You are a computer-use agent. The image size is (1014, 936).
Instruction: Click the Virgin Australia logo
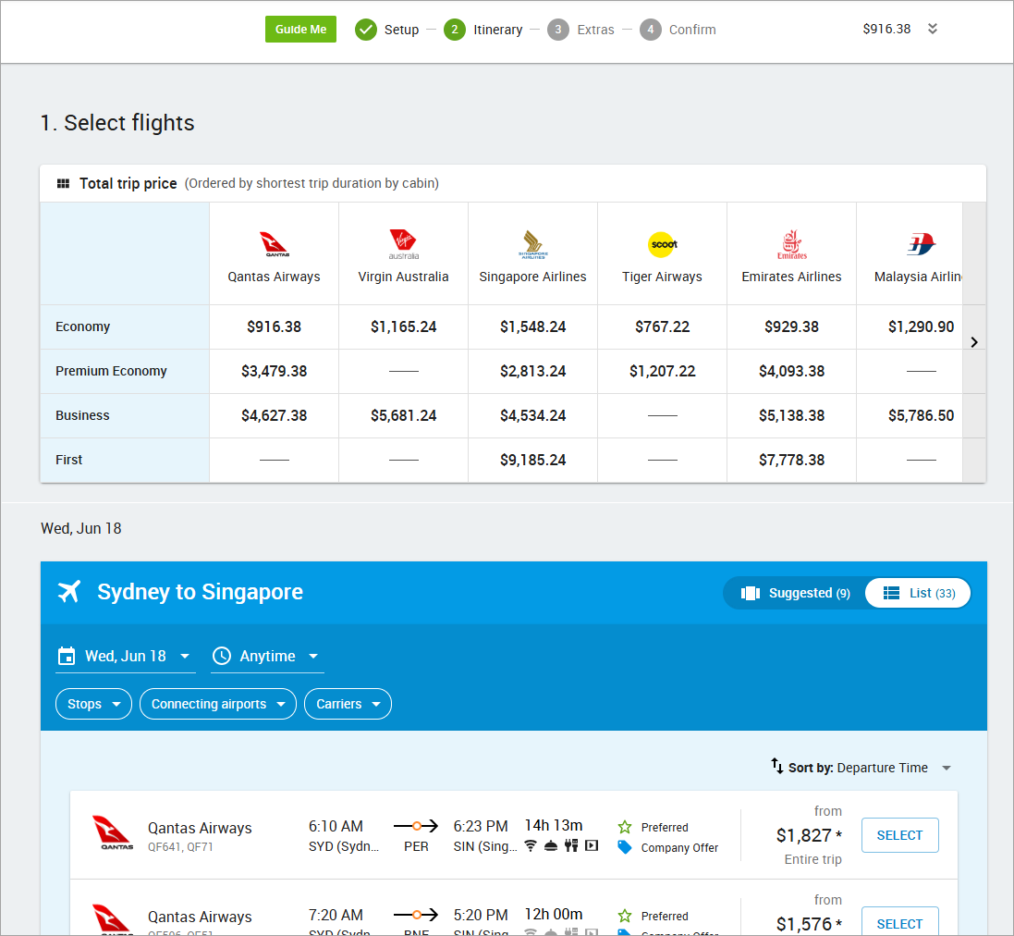(404, 244)
